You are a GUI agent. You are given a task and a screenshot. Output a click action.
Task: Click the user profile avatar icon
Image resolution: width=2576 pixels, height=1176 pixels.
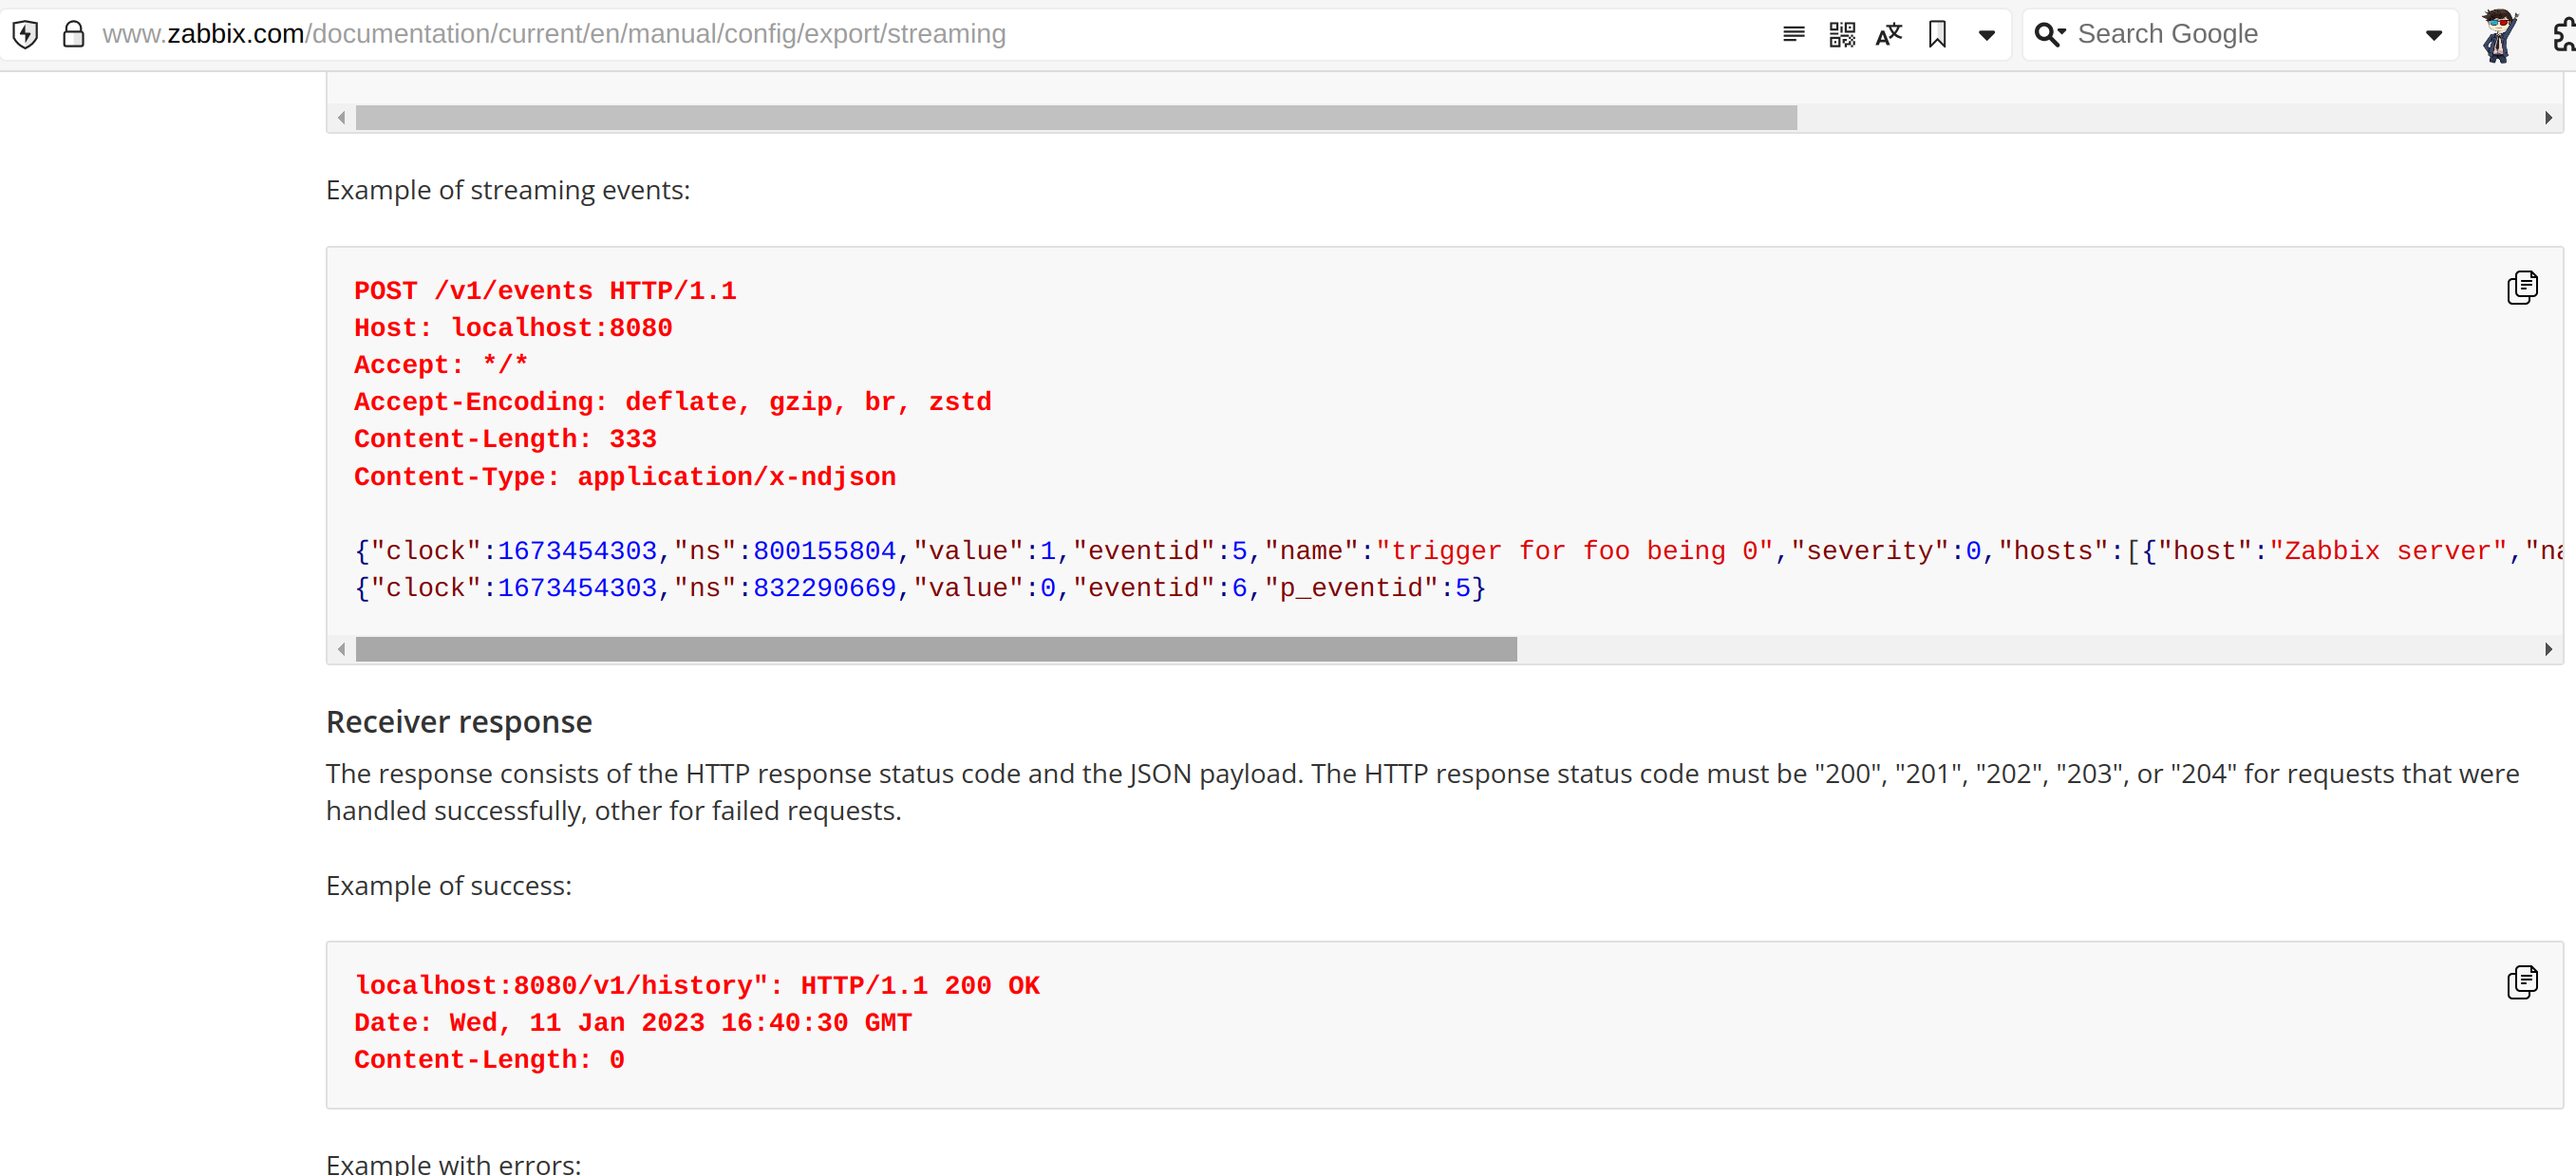pos(2499,35)
